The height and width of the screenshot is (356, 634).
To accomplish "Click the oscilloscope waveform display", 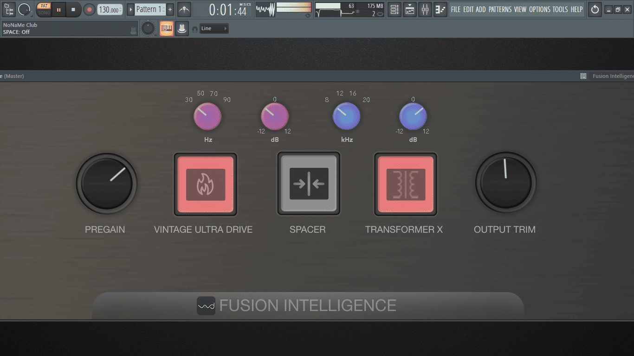I will 265,9.
